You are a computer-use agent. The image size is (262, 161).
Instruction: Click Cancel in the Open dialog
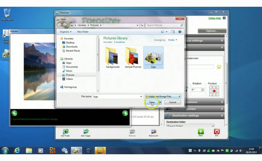pos(173,102)
